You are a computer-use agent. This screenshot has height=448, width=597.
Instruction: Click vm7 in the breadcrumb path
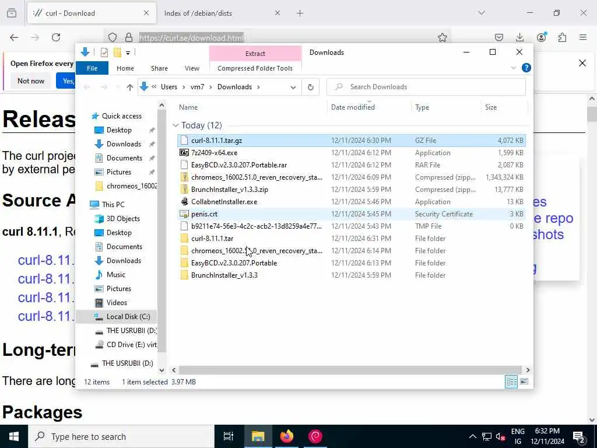coord(197,87)
